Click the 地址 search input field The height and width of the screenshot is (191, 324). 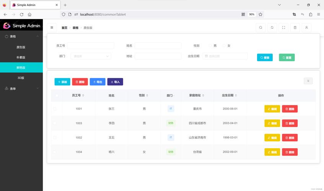[158, 56]
